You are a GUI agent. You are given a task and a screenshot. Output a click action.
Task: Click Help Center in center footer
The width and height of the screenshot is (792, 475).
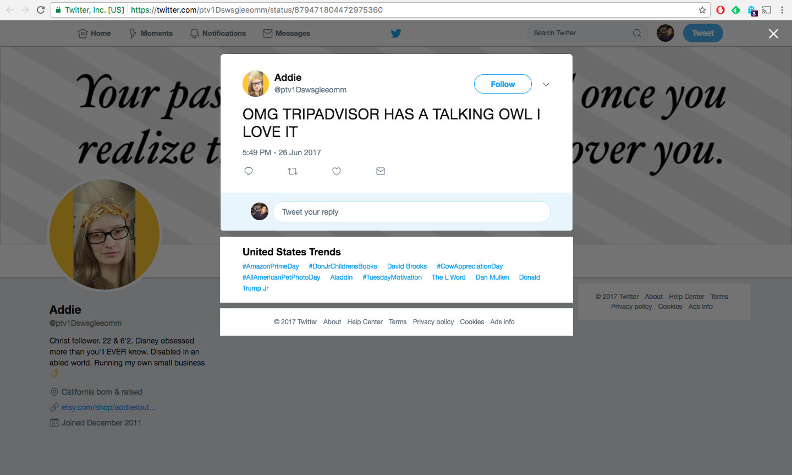(365, 322)
